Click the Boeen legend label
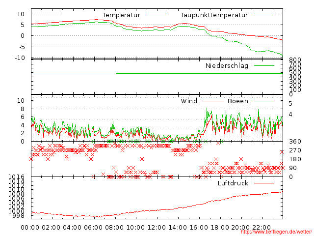This screenshot has width=314, height=236. coord(238,101)
